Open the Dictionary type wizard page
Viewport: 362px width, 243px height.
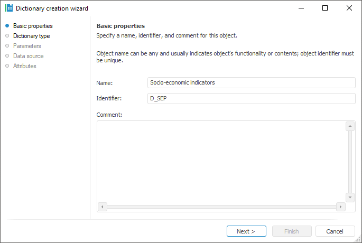pyautogui.click(x=31, y=36)
